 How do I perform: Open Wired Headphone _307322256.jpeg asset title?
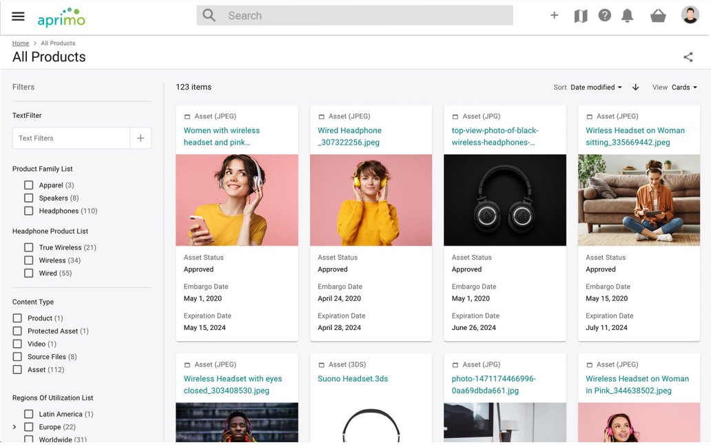tap(349, 136)
